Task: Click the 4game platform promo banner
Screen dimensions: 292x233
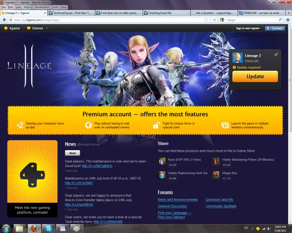Action: 32,179
